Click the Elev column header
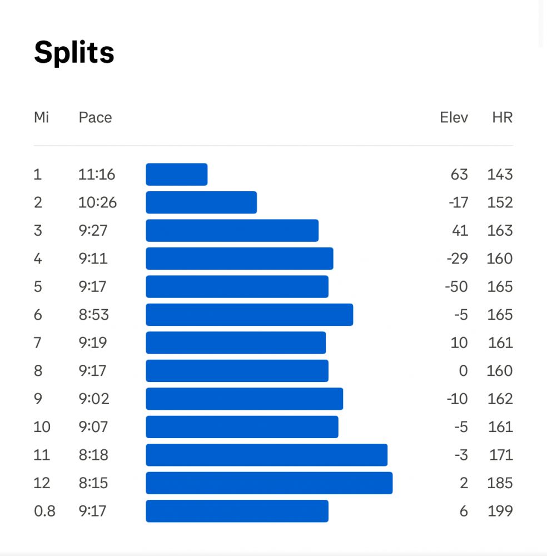 click(454, 117)
